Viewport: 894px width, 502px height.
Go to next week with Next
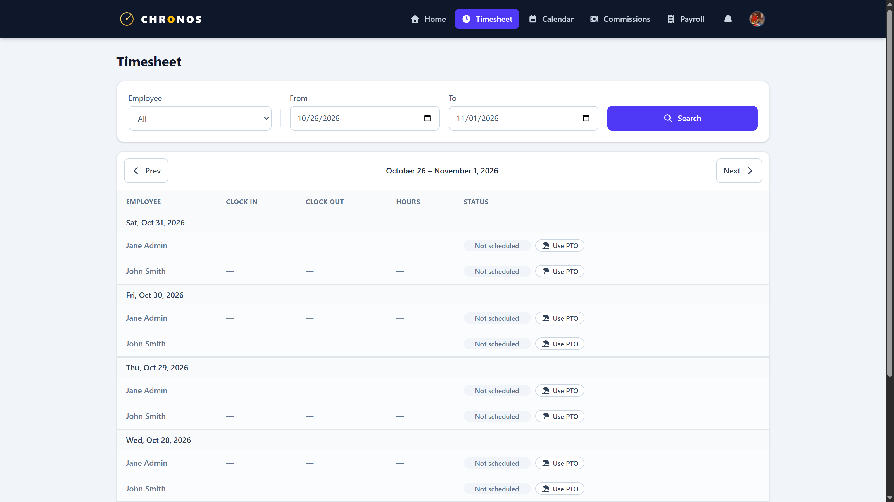(x=739, y=171)
